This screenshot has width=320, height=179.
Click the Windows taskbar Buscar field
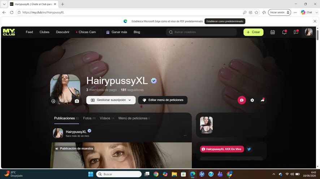(x=119, y=174)
